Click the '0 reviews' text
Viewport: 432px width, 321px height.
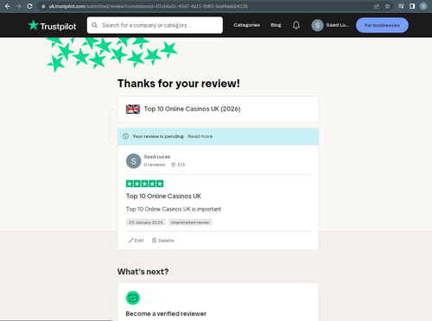click(155, 165)
